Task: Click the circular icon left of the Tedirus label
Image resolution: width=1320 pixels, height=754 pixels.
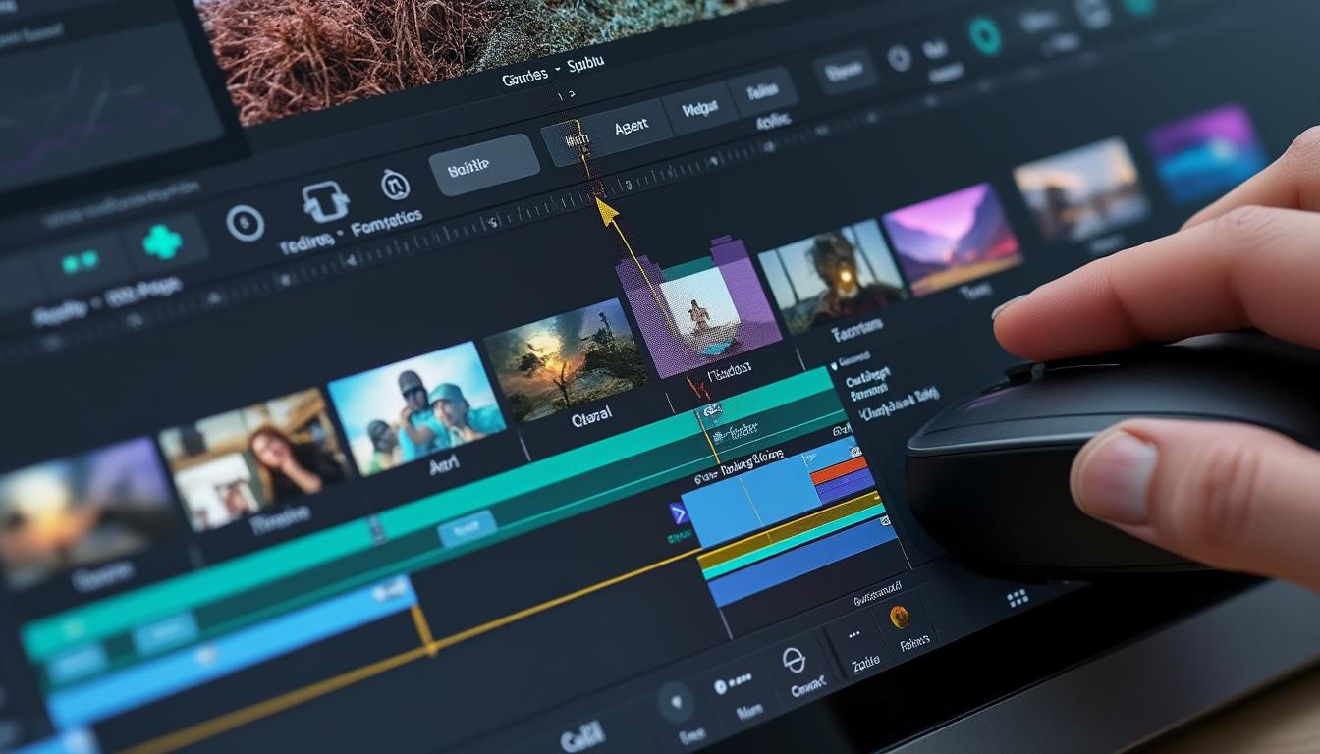Action: (x=245, y=223)
